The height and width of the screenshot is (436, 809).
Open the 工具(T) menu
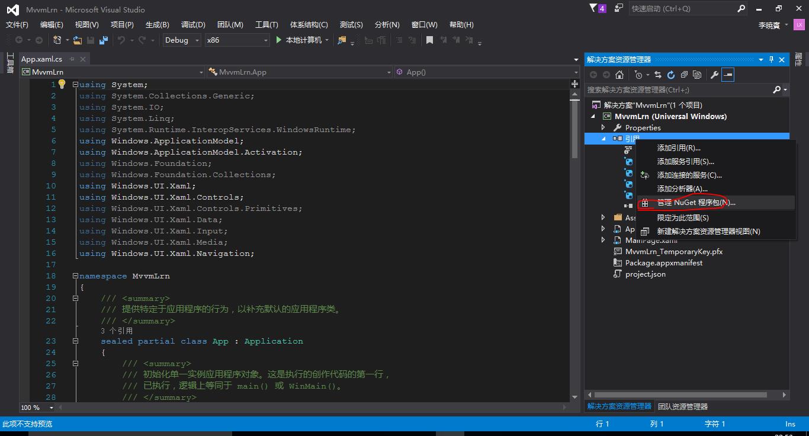(267, 24)
